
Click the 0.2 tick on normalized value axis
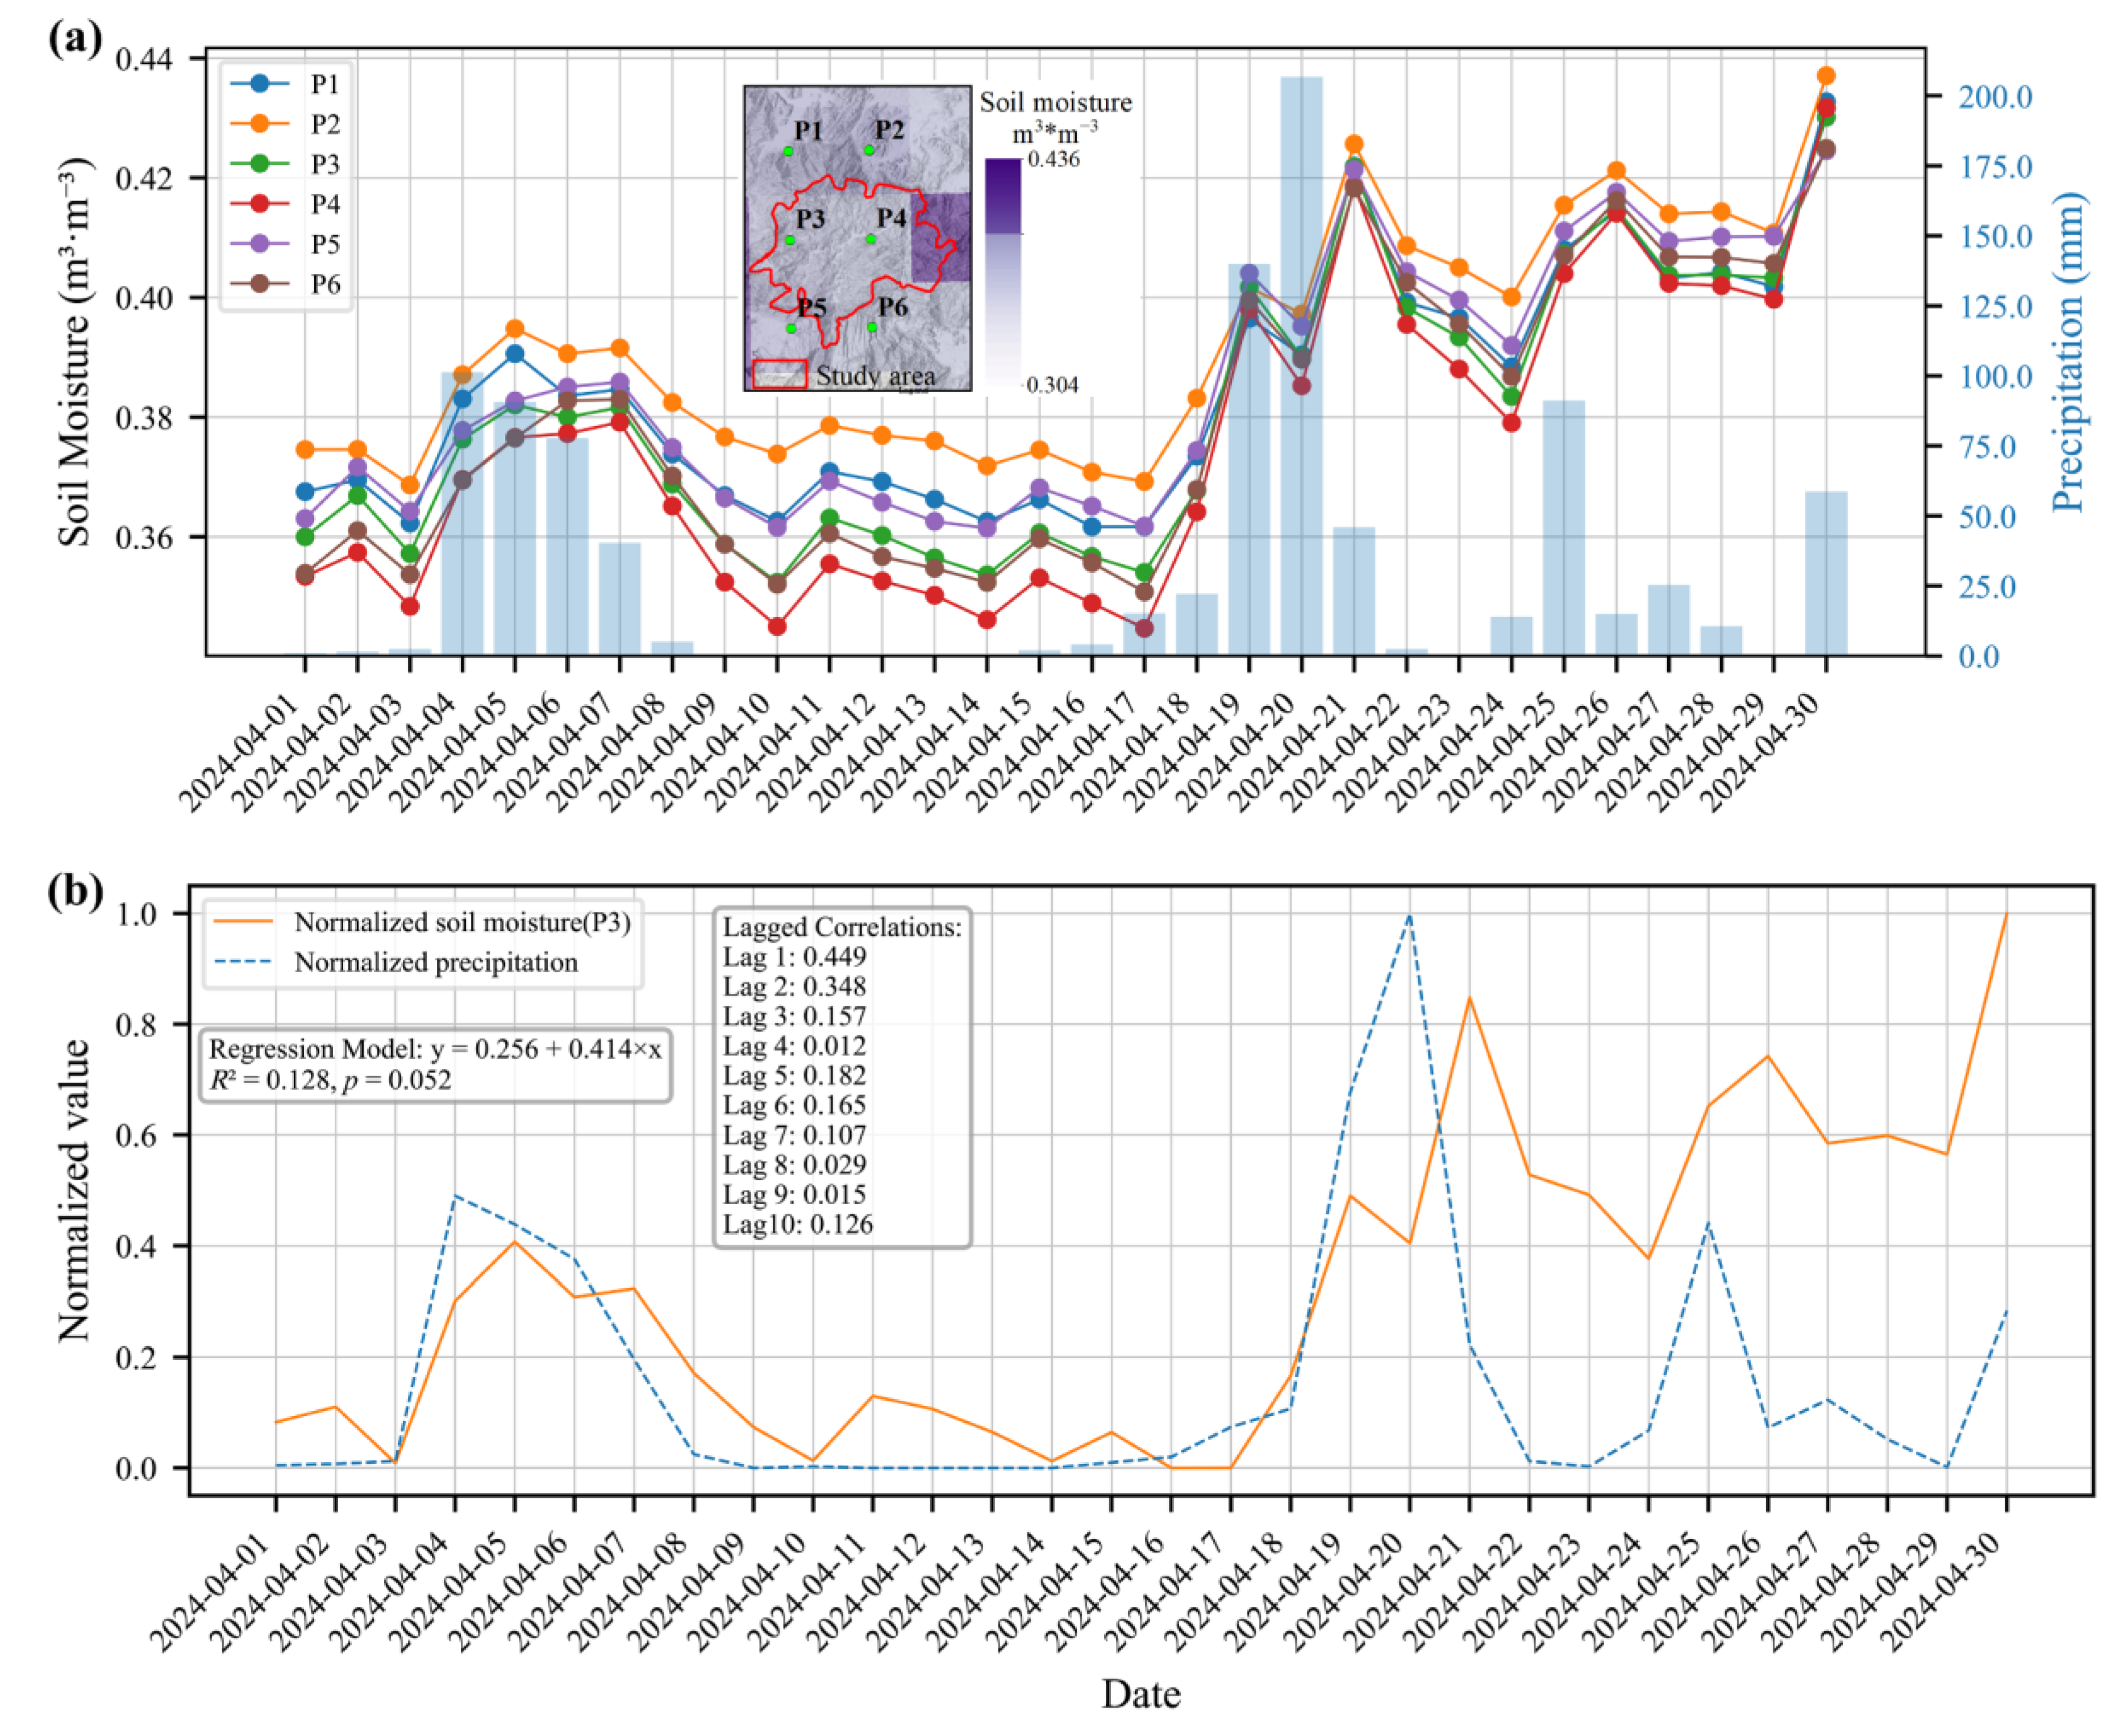pos(137,1358)
